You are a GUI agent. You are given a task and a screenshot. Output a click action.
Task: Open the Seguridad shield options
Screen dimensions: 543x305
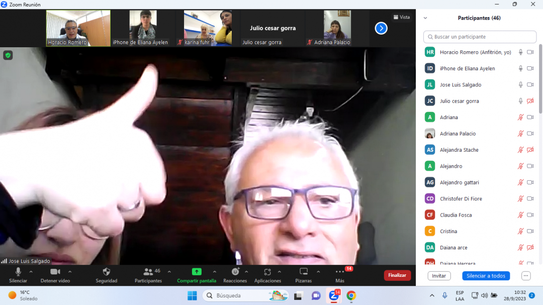click(106, 275)
